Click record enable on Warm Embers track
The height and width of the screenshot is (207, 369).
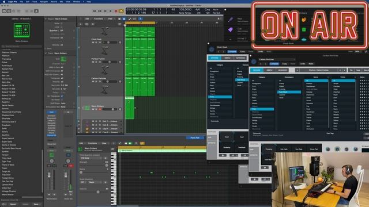click(100, 109)
